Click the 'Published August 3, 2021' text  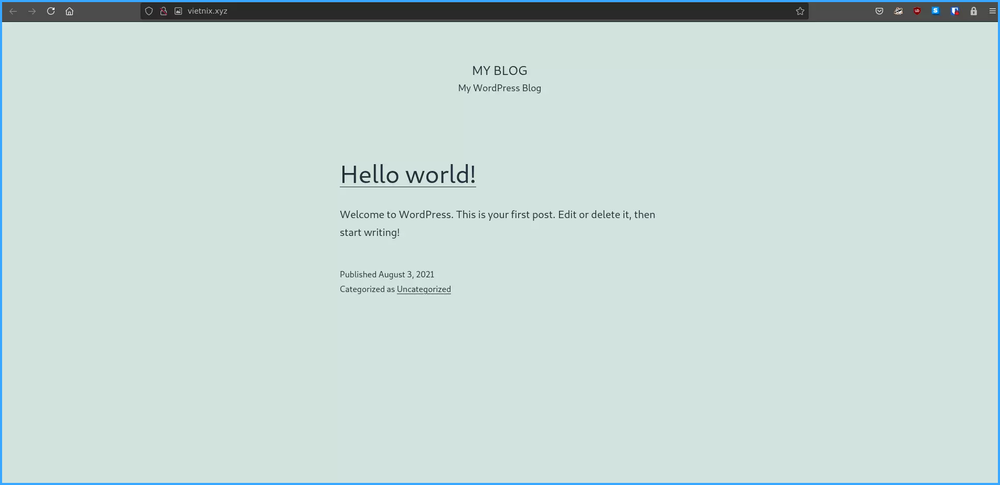tap(387, 274)
